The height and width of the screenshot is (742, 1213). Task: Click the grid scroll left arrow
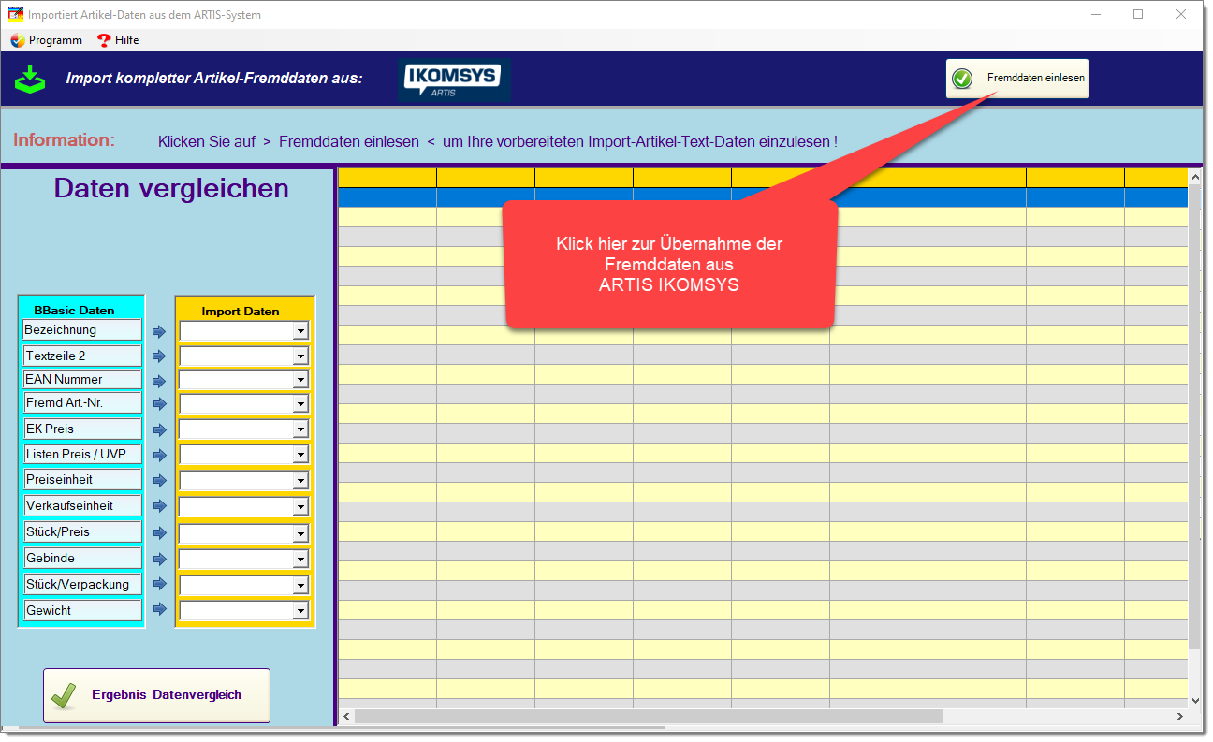[x=345, y=716]
